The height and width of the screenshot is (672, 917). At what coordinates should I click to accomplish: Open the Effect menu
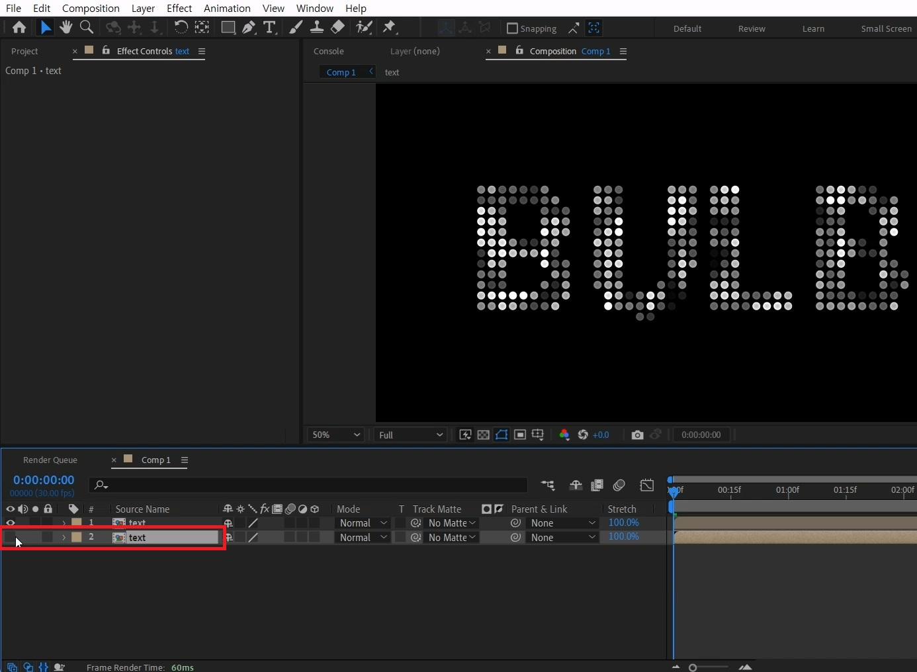(x=179, y=8)
